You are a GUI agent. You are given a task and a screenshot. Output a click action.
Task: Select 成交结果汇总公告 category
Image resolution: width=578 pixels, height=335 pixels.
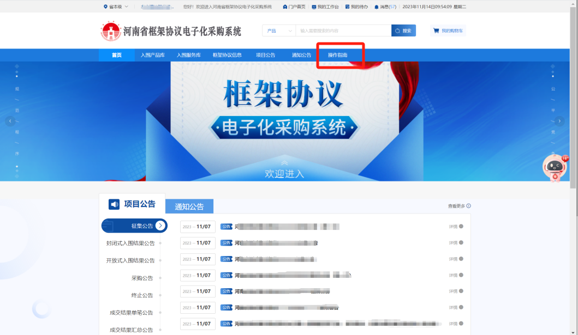(131, 330)
